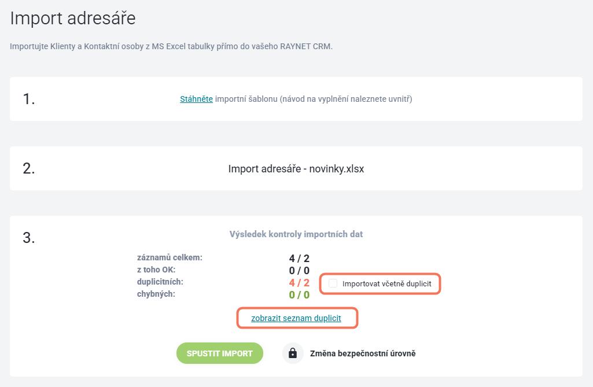Click the total records count 4 / 2
The image size is (593, 387).
pyautogui.click(x=299, y=259)
